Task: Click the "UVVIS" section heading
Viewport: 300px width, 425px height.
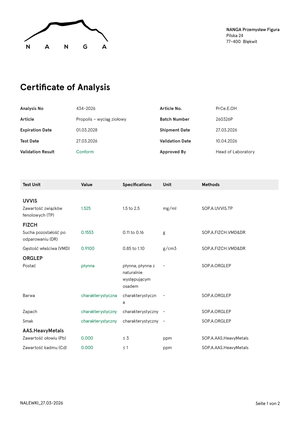Action: (x=30, y=201)
